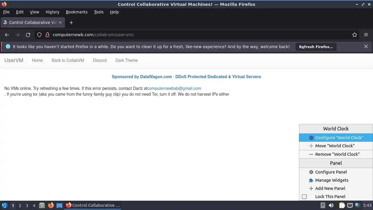Viewport: 373px width, 210px height.
Task: Reload the current page
Action: [x=28, y=35]
